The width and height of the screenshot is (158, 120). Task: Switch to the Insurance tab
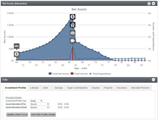click(x=122, y=88)
